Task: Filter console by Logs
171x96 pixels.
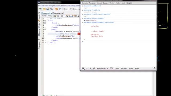Action: tap(131, 68)
